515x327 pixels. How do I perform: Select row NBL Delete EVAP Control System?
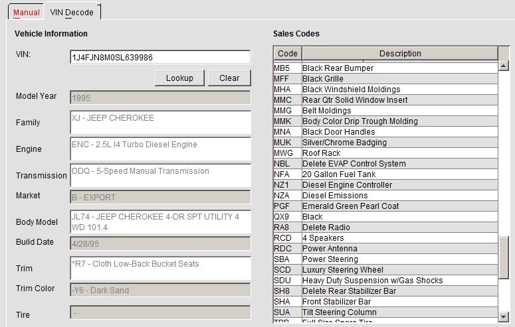(x=385, y=163)
